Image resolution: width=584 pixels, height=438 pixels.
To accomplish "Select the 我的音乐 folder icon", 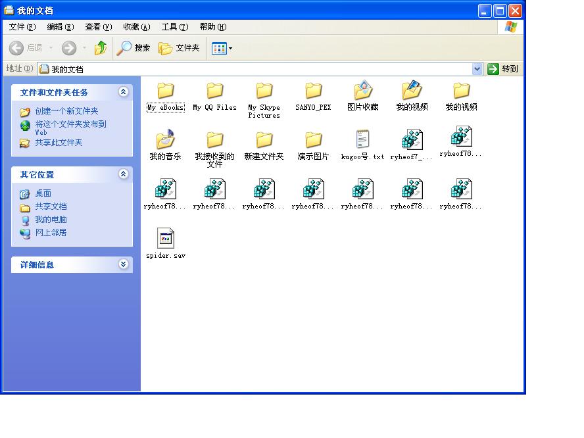I will pos(165,140).
